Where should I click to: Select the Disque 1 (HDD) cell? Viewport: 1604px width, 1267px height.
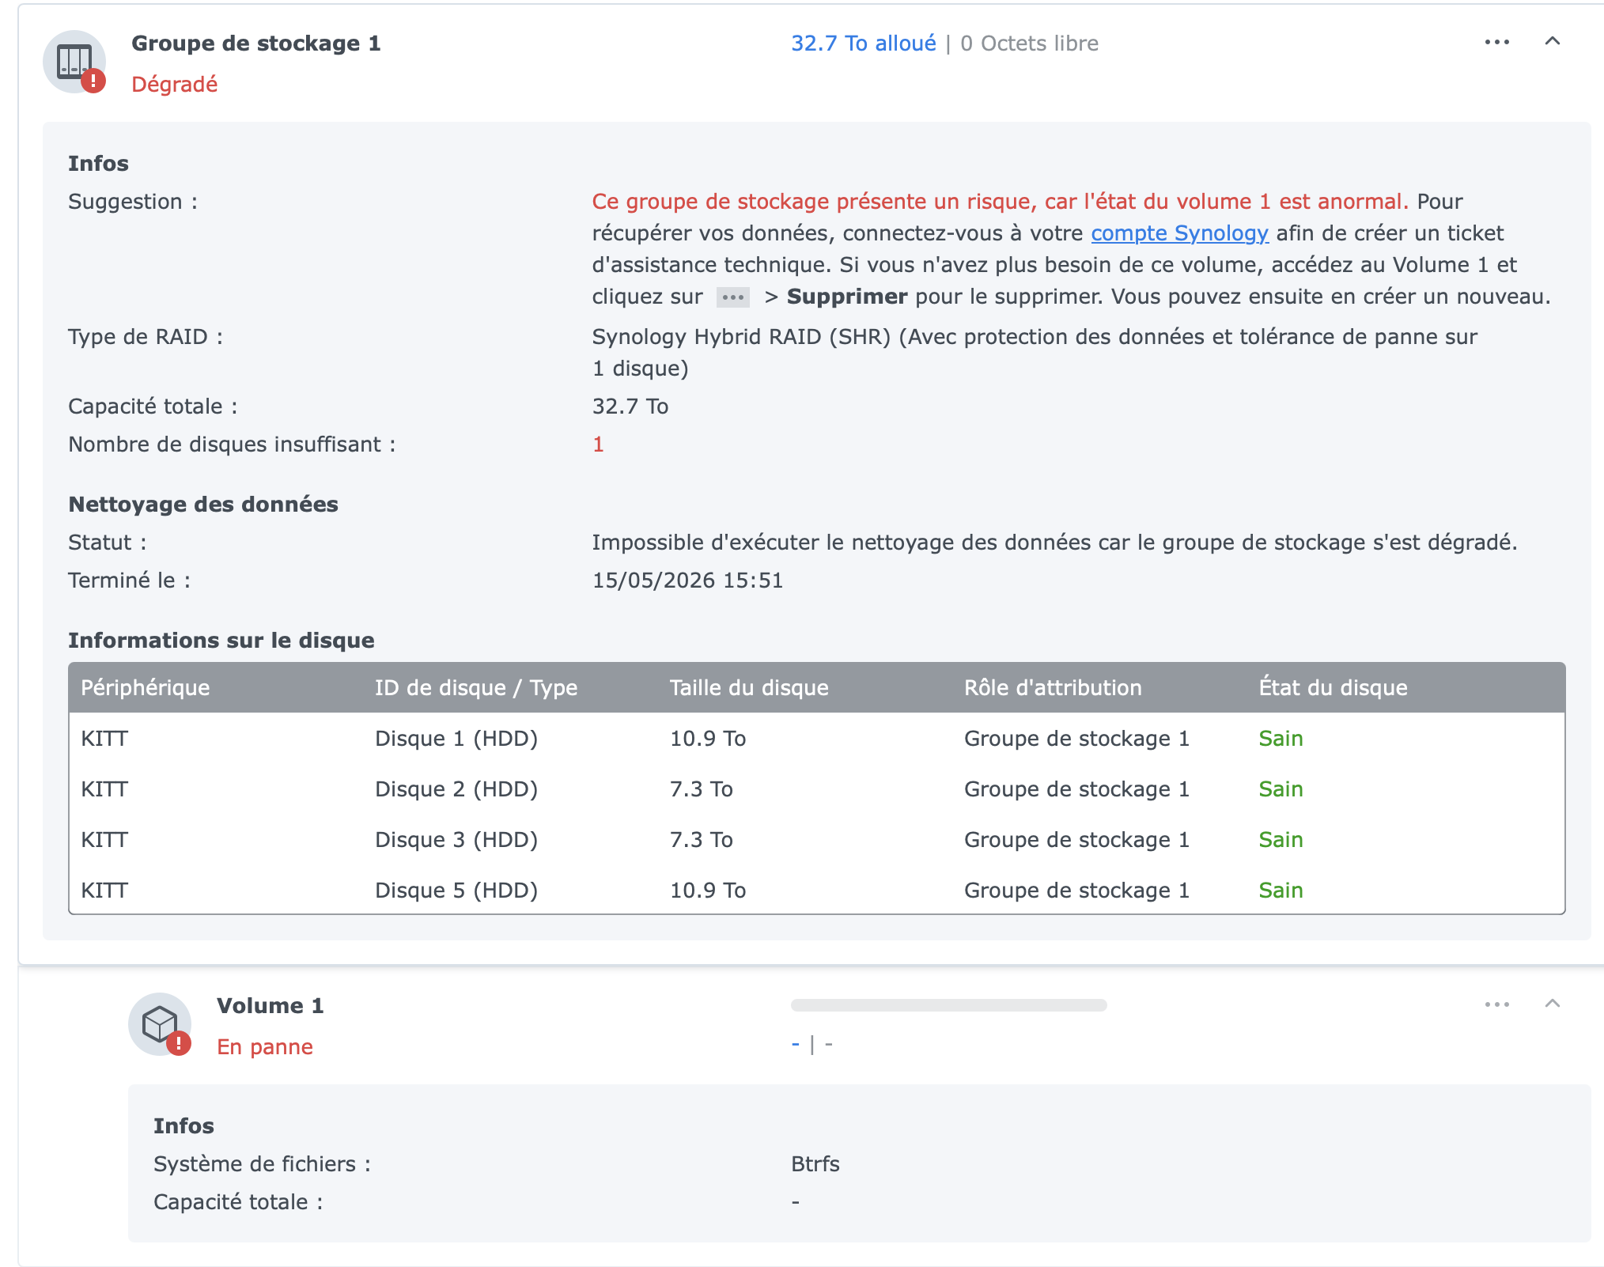(x=456, y=739)
